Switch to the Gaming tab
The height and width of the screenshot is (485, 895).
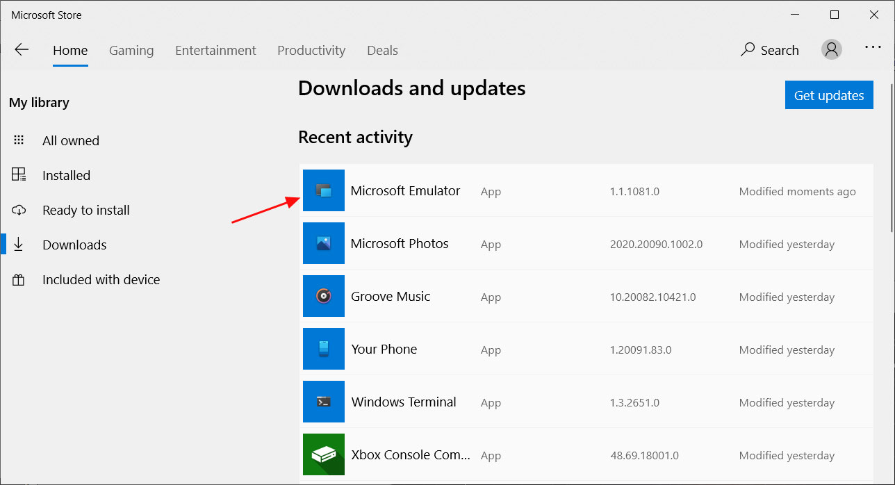131,51
